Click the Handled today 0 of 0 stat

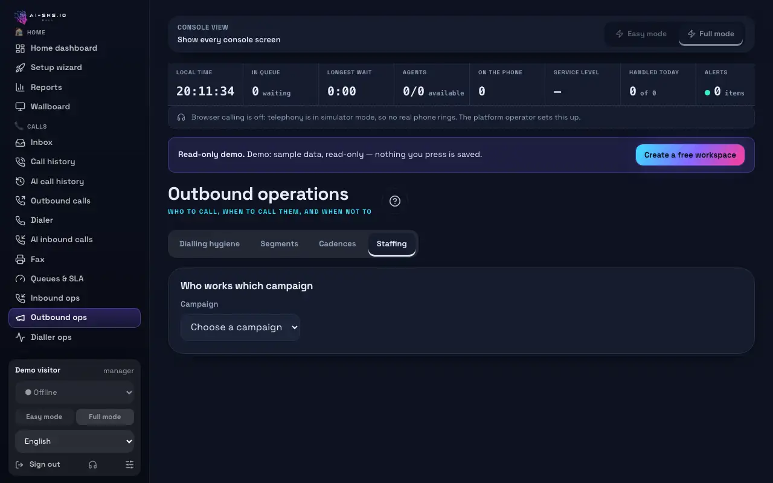pos(658,85)
